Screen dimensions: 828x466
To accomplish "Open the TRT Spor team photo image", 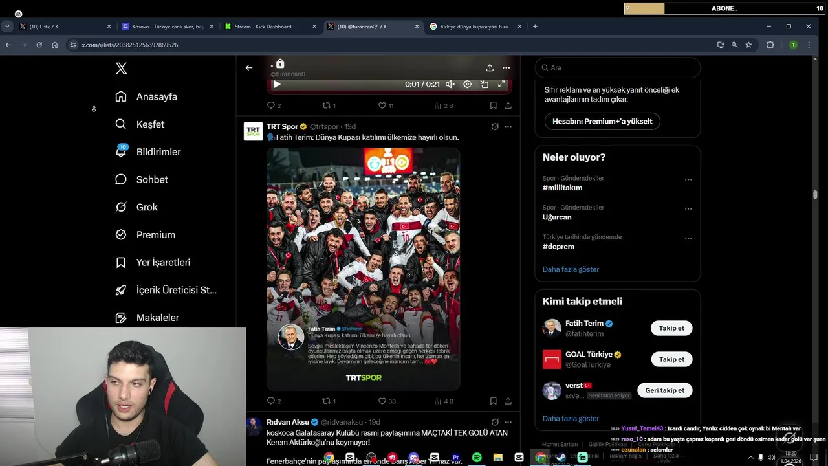I will point(364,269).
